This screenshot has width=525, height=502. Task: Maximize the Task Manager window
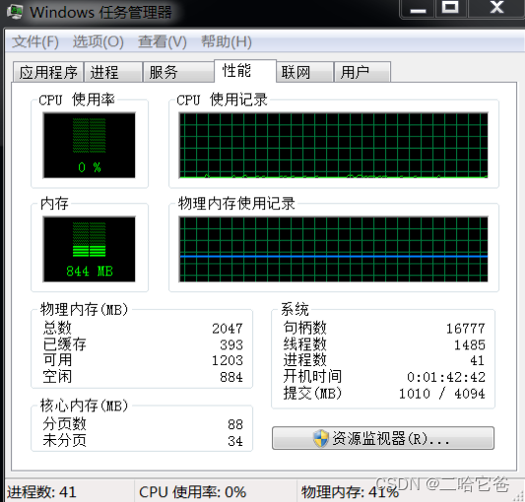click(x=450, y=8)
